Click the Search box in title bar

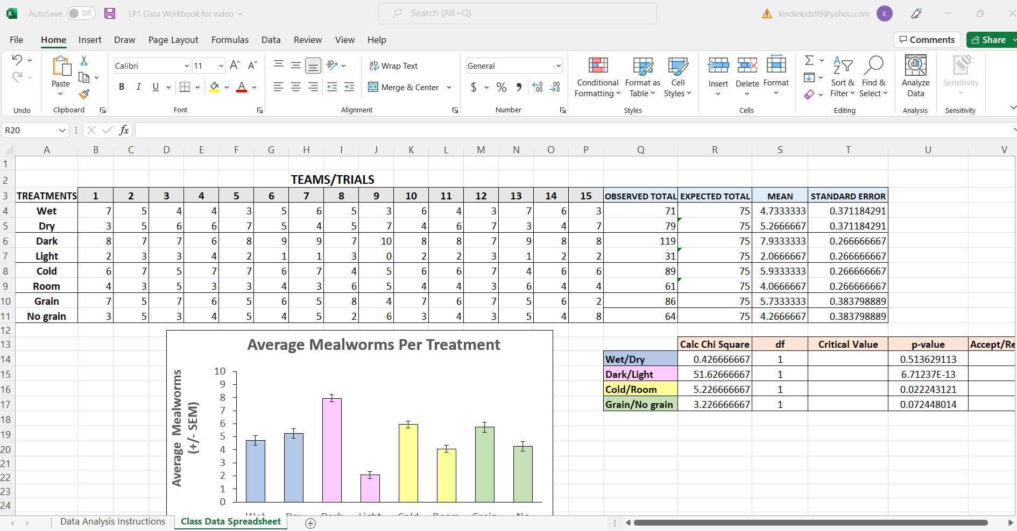(517, 13)
